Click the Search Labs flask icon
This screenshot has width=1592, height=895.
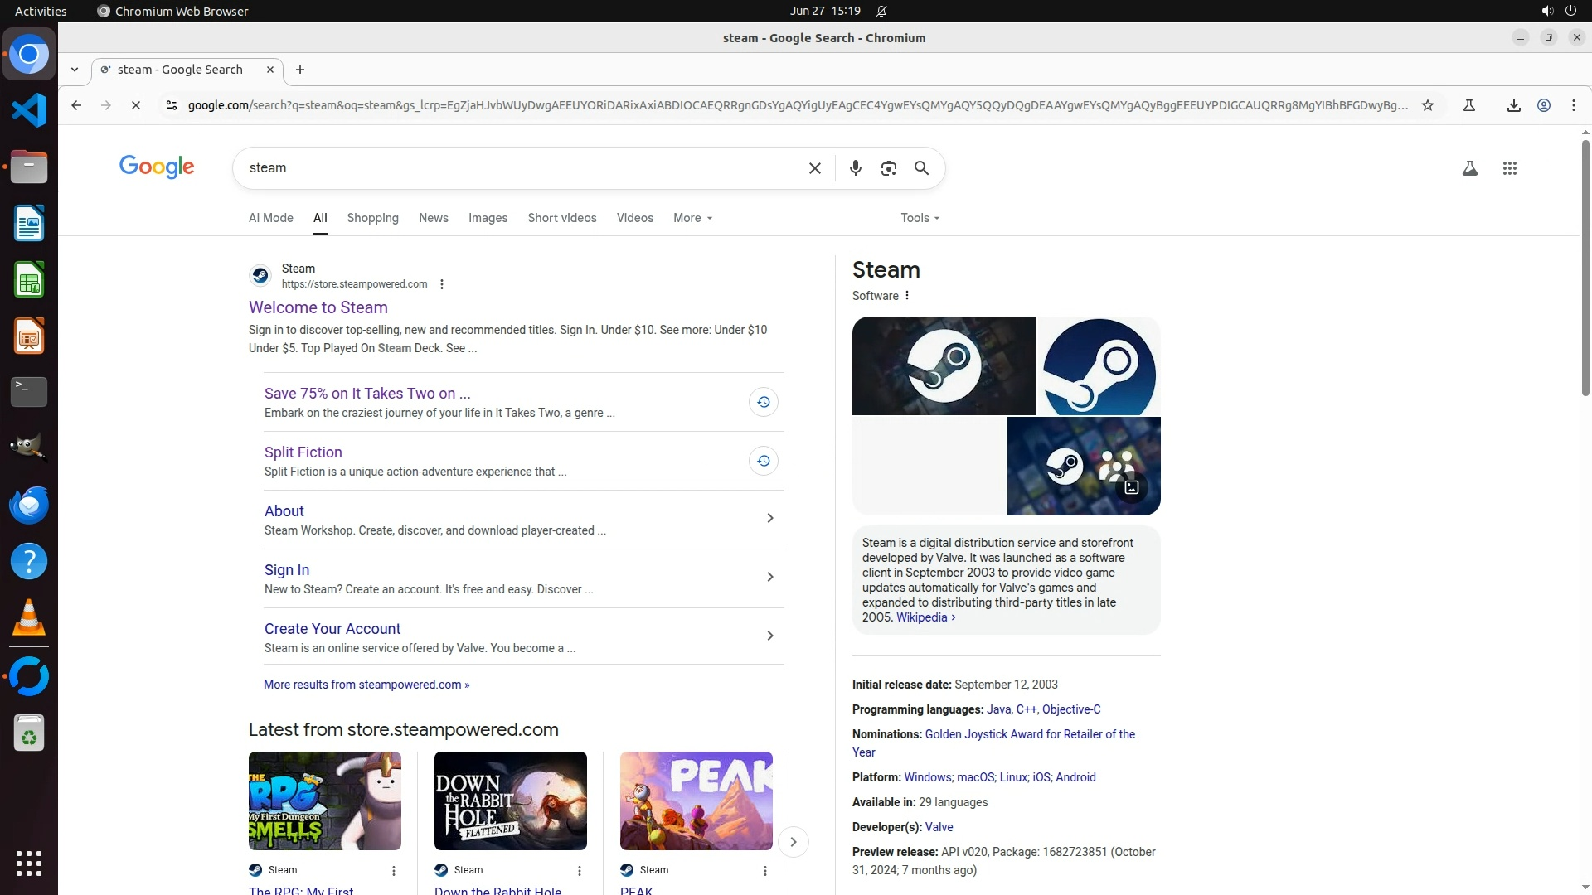click(1469, 168)
